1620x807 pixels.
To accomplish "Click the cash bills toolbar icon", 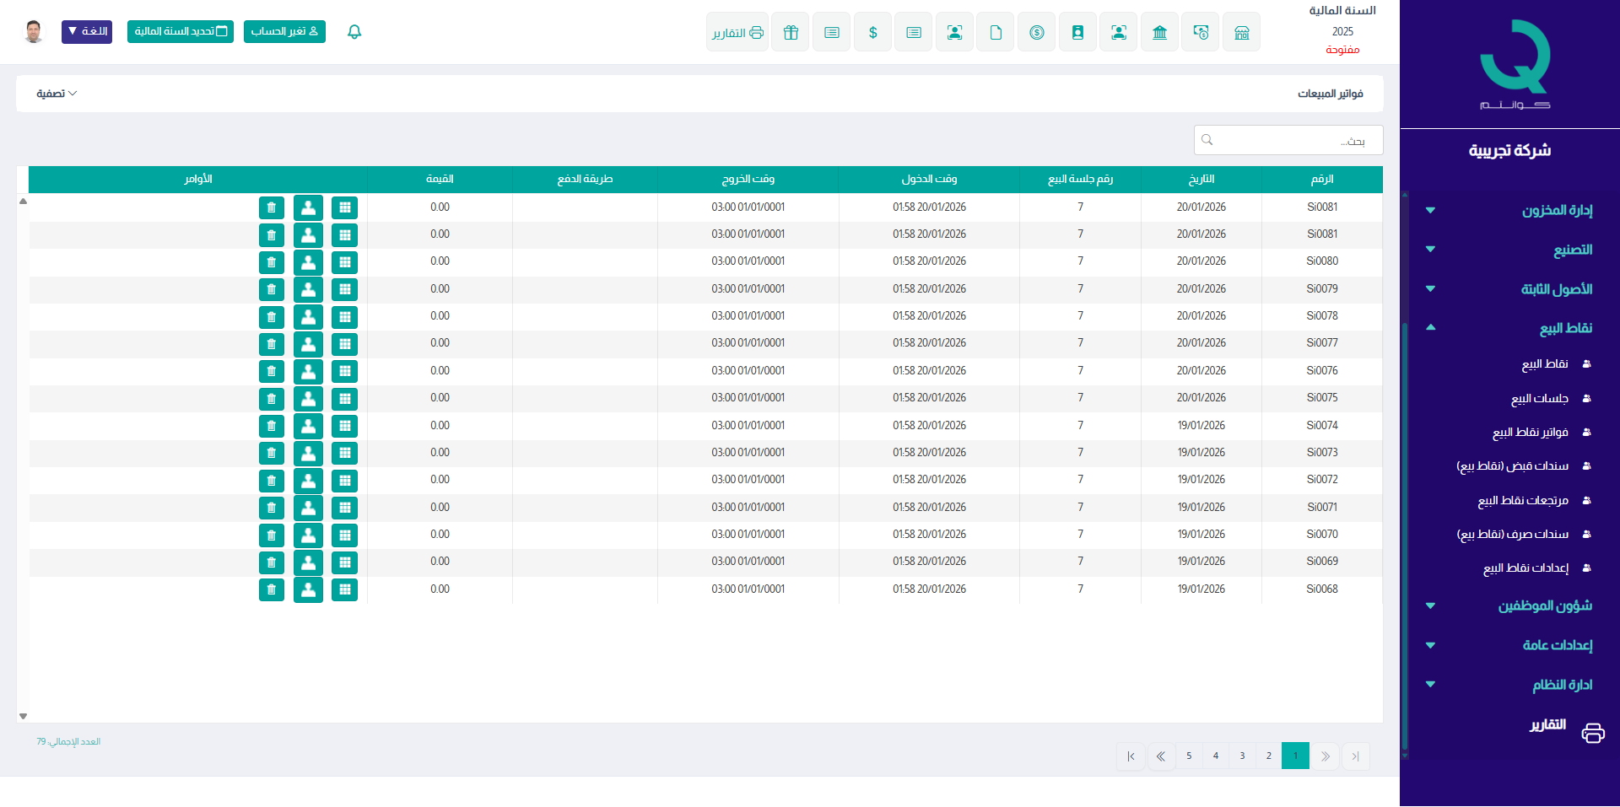I will coord(1201,33).
